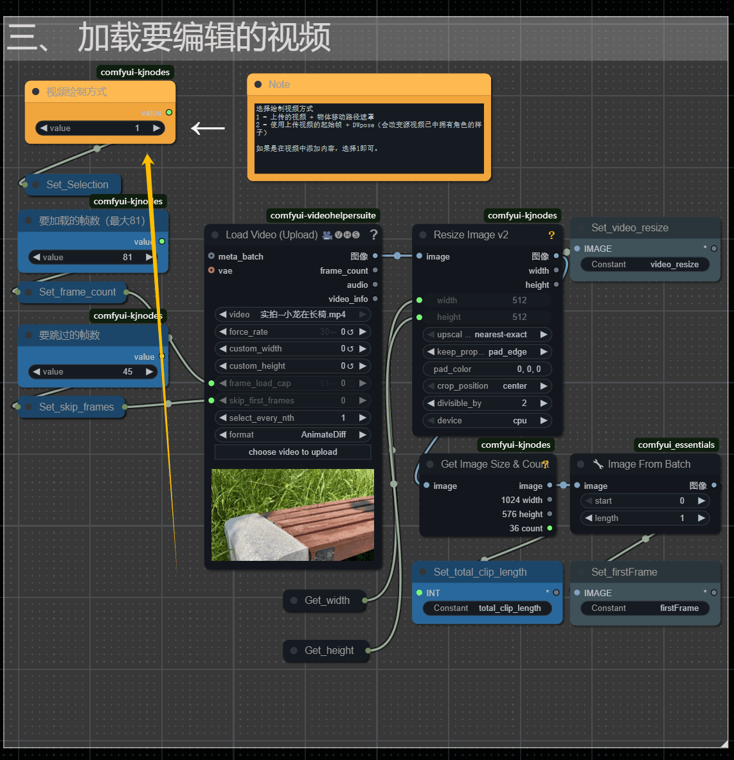734x760 pixels.
Task: Click the comfyui_essentials badge label
Action: point(676,445)
